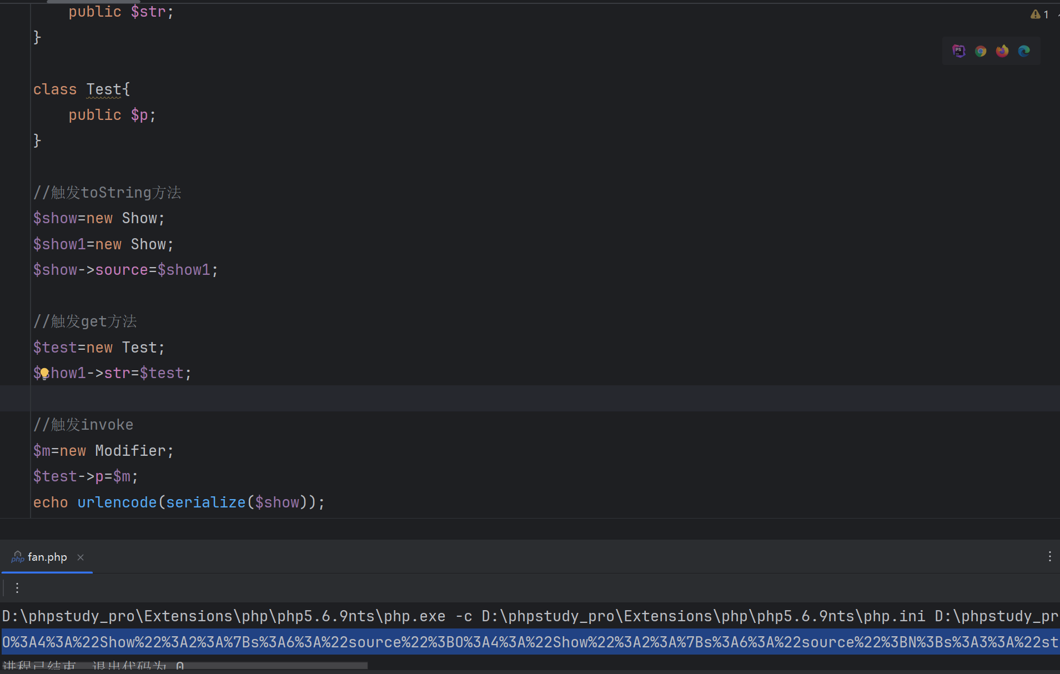Open preview in Edge browser
This screenshot has height=674, width=1060.
point(1024,51)
